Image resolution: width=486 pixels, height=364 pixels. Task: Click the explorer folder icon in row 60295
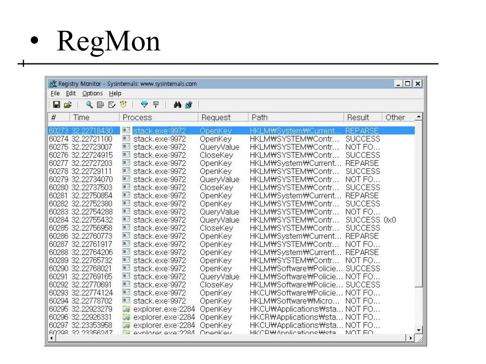126,309
